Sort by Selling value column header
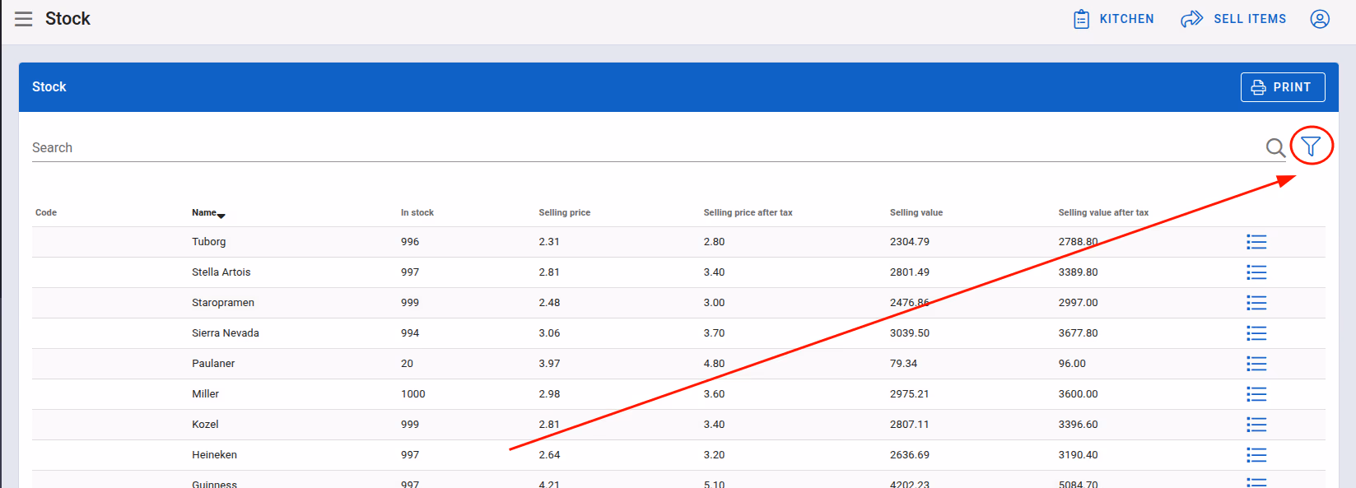 [x=916, y=212]
